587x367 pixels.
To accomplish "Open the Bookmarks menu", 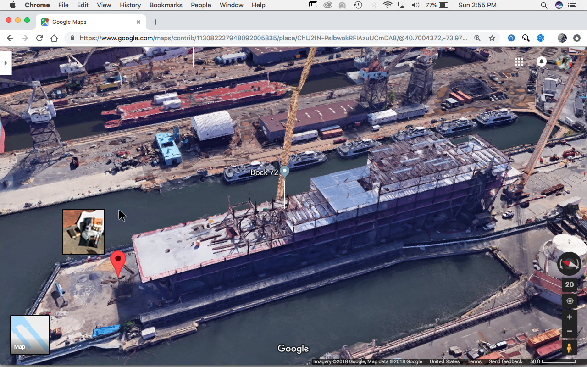I will coord(166,5).
